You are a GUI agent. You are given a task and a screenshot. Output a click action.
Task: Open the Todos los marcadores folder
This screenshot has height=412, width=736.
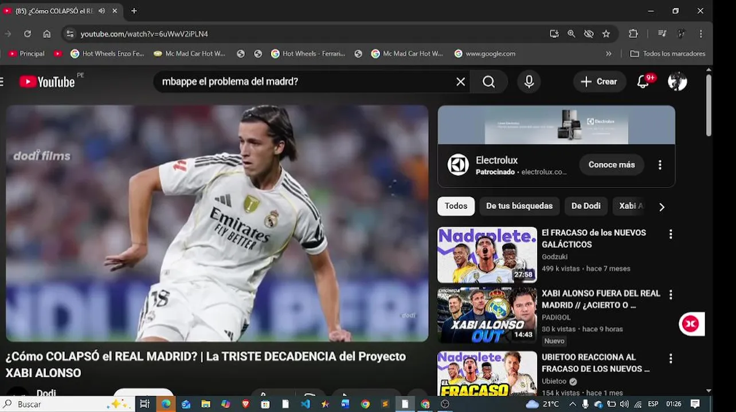click(667, 54)
